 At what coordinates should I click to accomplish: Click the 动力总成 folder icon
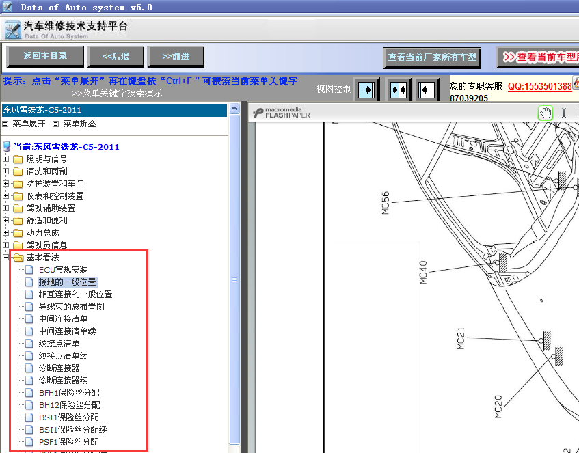point(18,233)
